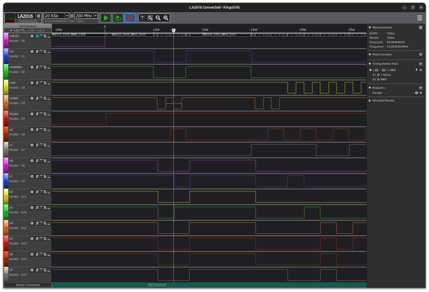
Task: Open the hamburger options menu
Action: coord(420,18)
